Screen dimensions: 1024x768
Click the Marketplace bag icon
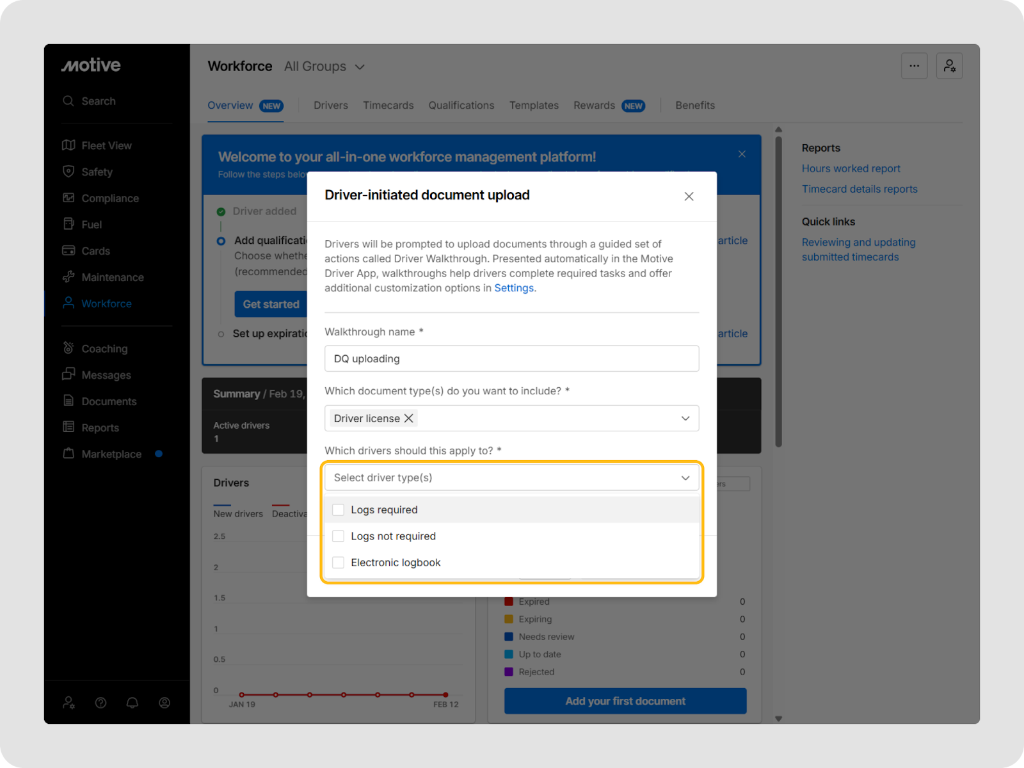click(x=68, y=453)
